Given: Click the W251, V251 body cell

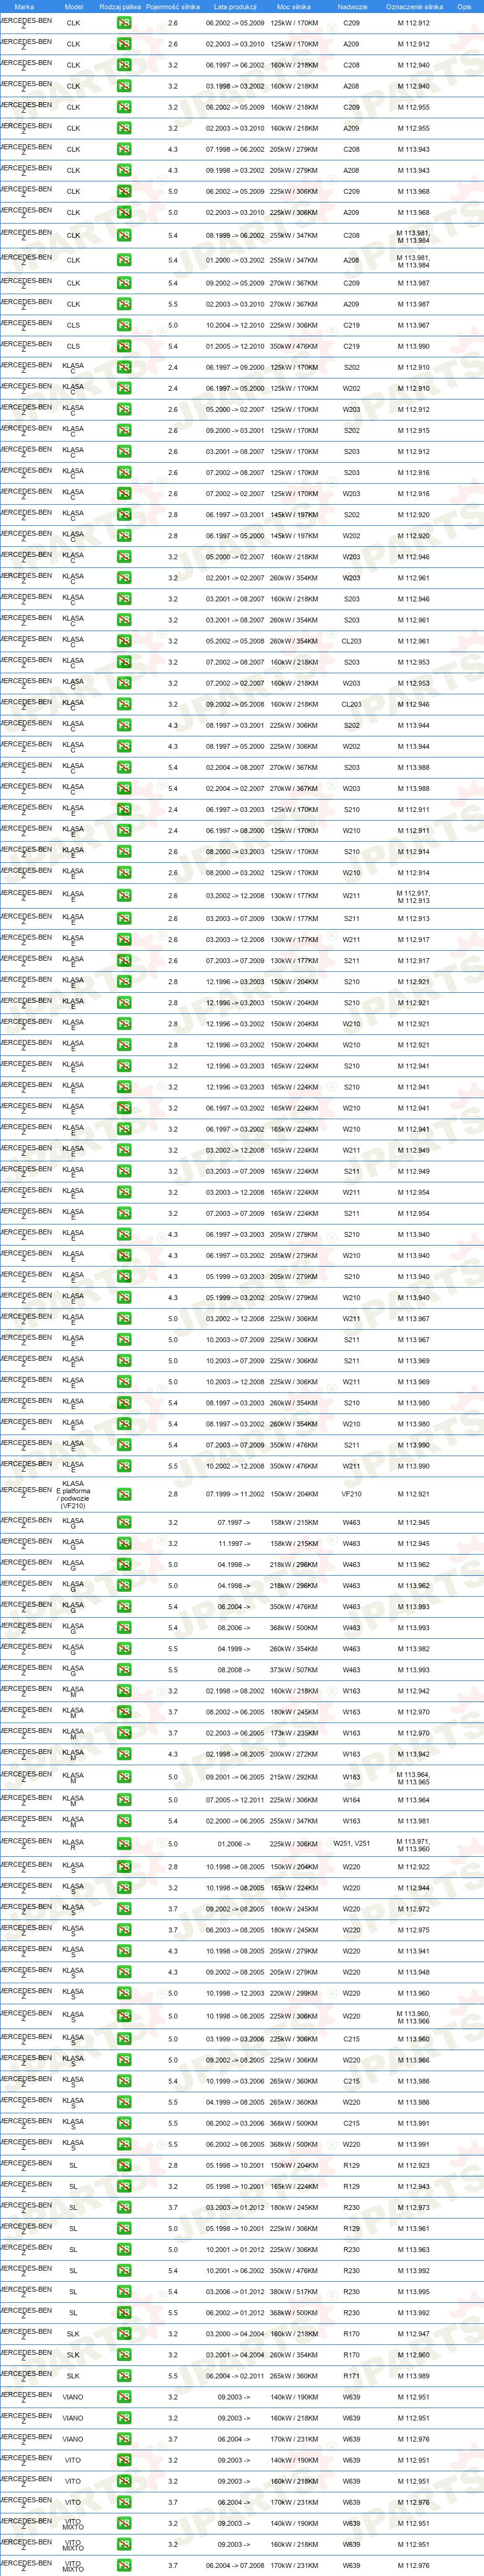Looking at the screenshot, I should coord(352,1844).
